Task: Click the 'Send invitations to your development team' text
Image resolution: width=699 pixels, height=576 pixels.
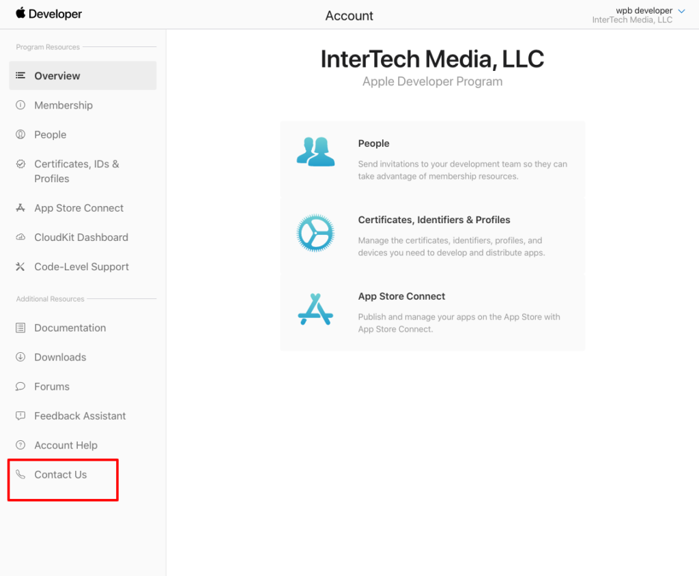Action: click(462, 170)
